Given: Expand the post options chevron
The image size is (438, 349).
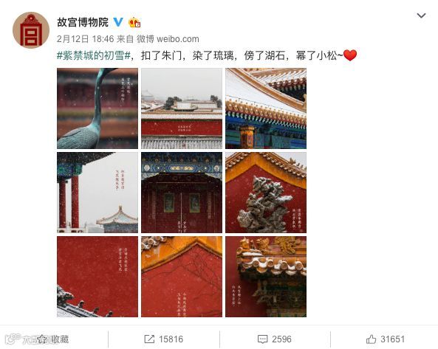Looking at the screenshot, I should [x=421, y=15].
